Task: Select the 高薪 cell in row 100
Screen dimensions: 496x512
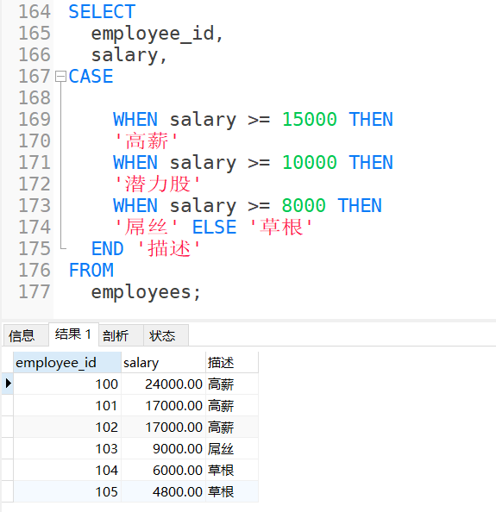Action: pyautogui.click(x=232, y=384)
